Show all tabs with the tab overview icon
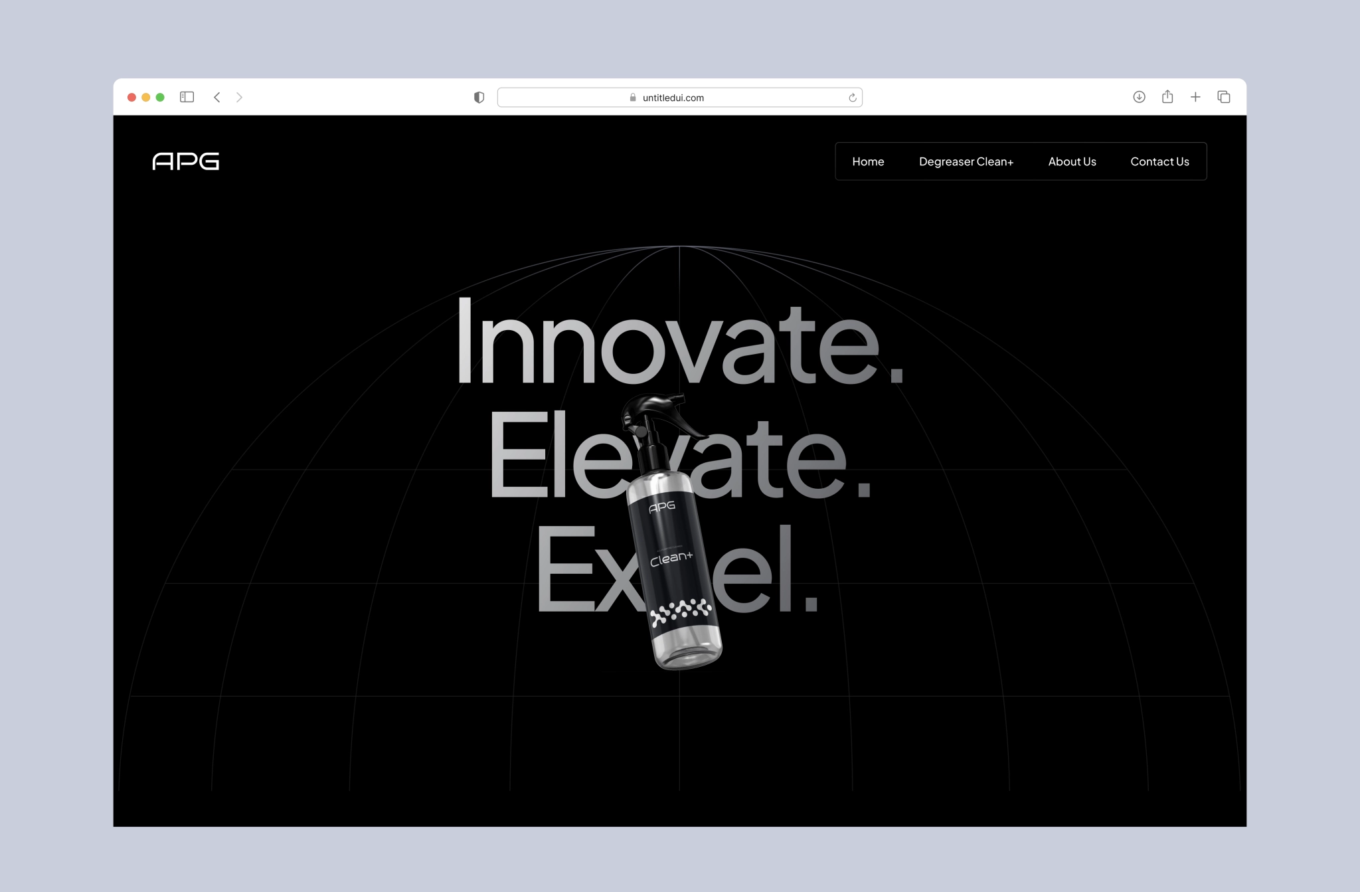This screenshot has width=1360, height=892. tap(1224, 97)
